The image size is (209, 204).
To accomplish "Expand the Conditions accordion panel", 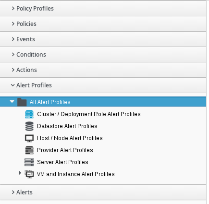I will [x=103, y=55].
